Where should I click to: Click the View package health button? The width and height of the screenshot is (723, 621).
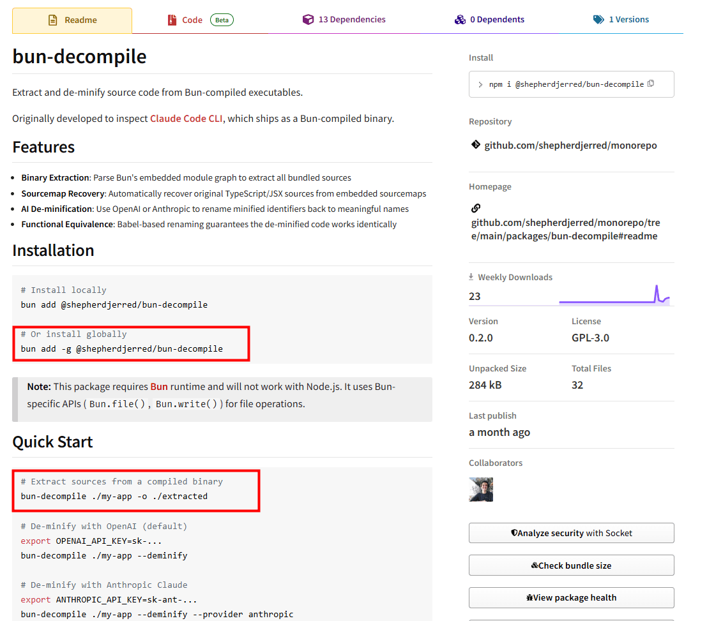point(571,598)
